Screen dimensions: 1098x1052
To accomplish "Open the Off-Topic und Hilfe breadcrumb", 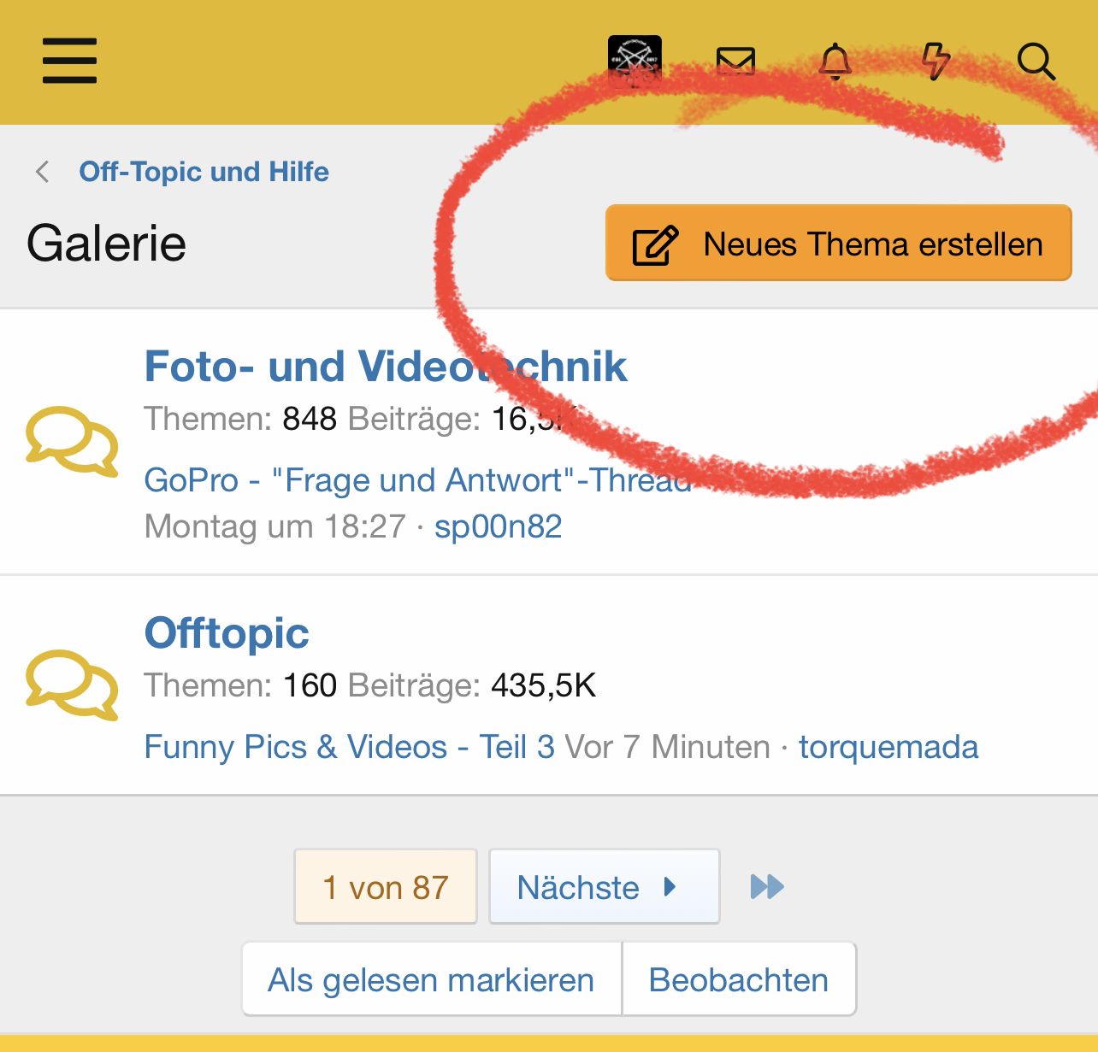I will click(204, 172).
